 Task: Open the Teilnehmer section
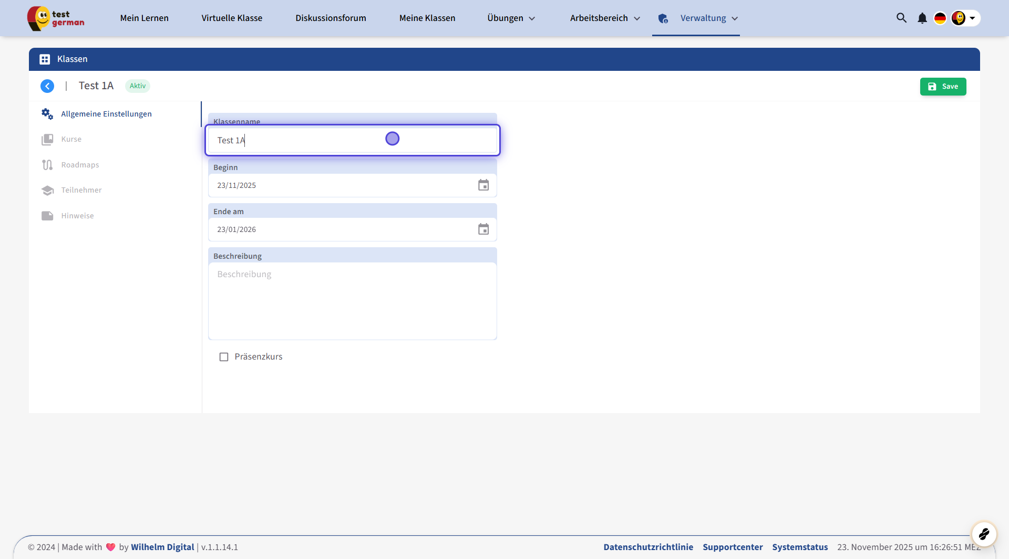pos(81,190)
